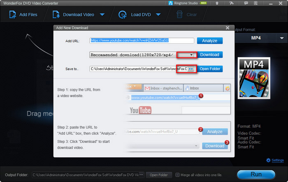Open the log document icon in the title bar
This screenshot has width=288, height=182.
point(255,3)
